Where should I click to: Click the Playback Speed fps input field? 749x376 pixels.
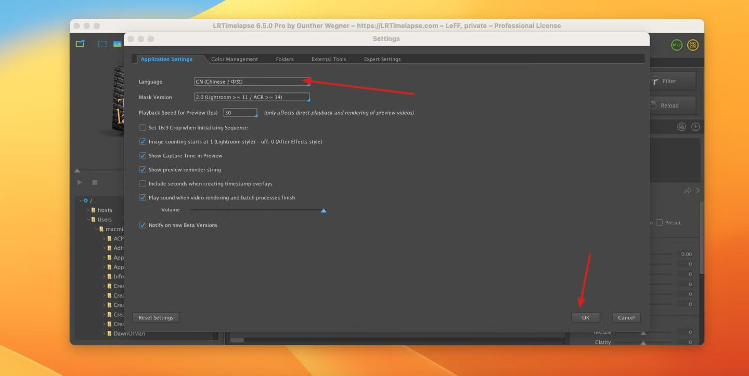click(240, 113)
